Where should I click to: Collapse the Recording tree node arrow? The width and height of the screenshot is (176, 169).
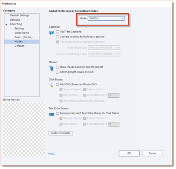pyautogui.click(x=6, y=24)
